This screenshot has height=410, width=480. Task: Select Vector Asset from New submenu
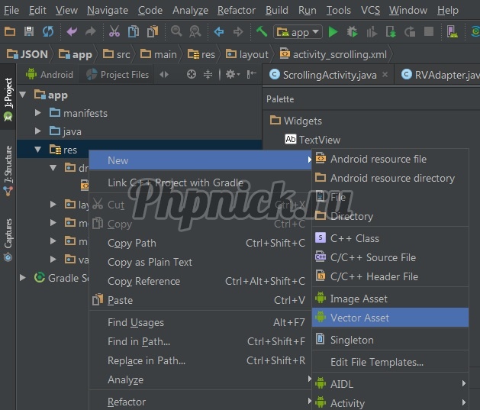click(359, 318)
